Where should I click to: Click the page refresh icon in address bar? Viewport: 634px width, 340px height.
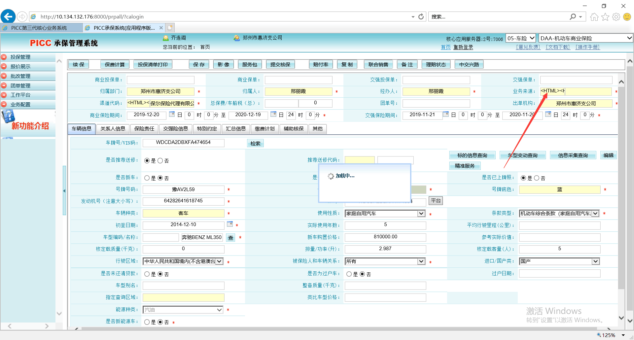421,17
